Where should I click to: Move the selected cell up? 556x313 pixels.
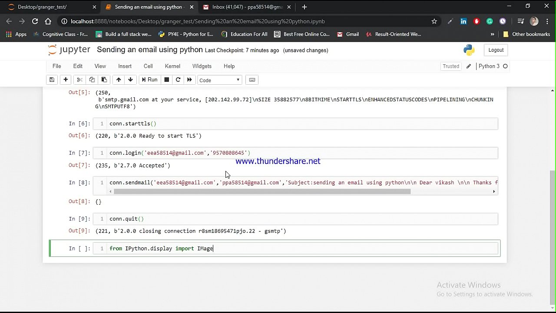pos(118,80)
